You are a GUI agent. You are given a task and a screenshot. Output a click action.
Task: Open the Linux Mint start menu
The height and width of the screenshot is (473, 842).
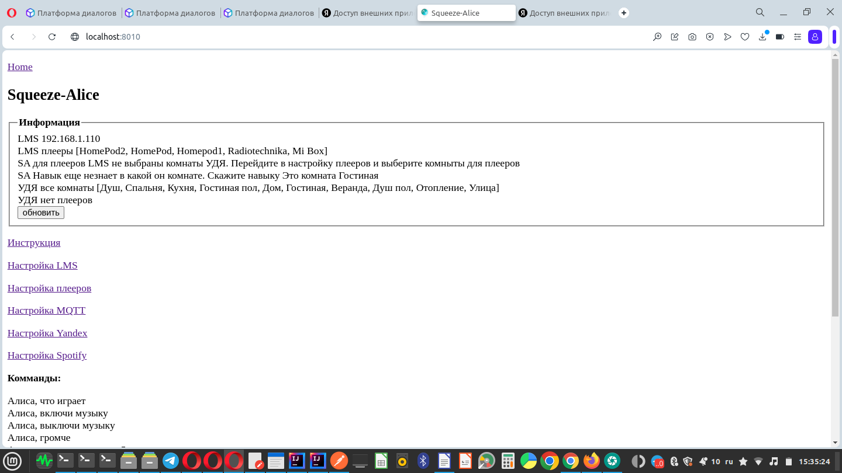(12, 461)
